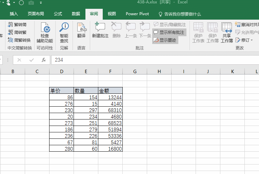259x174 pixels.
Task: Click 撤消对共享工作簿的保护 button
Action: point(247,25)
